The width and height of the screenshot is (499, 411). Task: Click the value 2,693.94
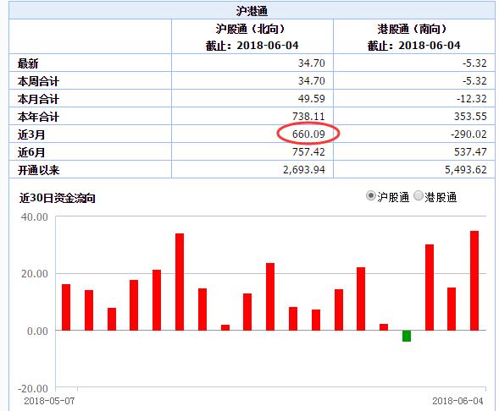[304, 170]
